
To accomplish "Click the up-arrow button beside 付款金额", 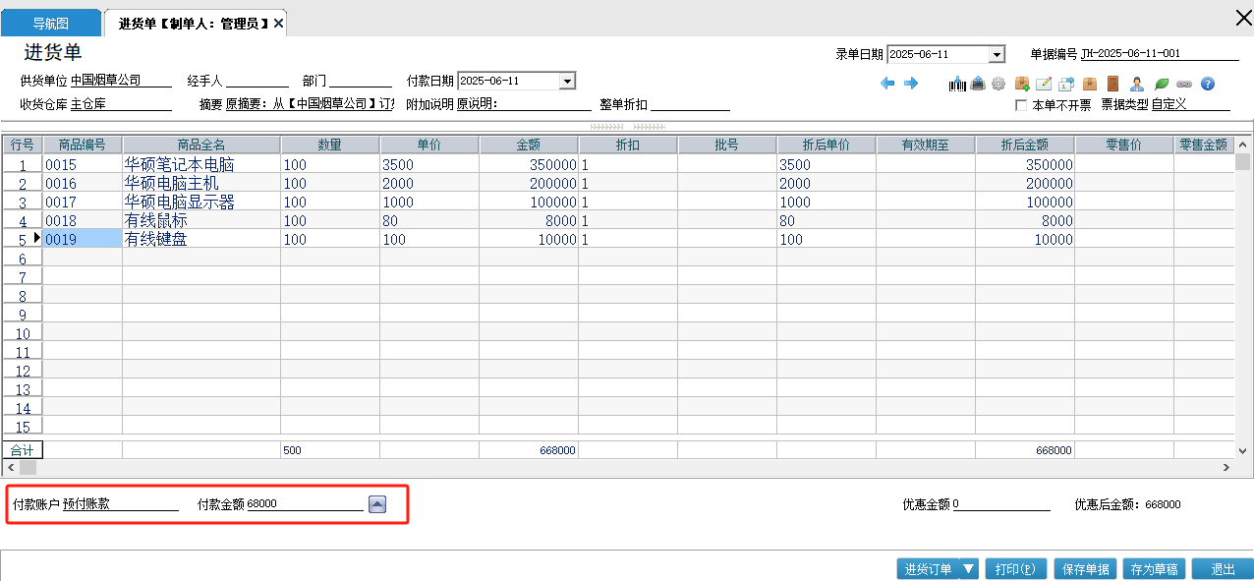I will point(377,504).
